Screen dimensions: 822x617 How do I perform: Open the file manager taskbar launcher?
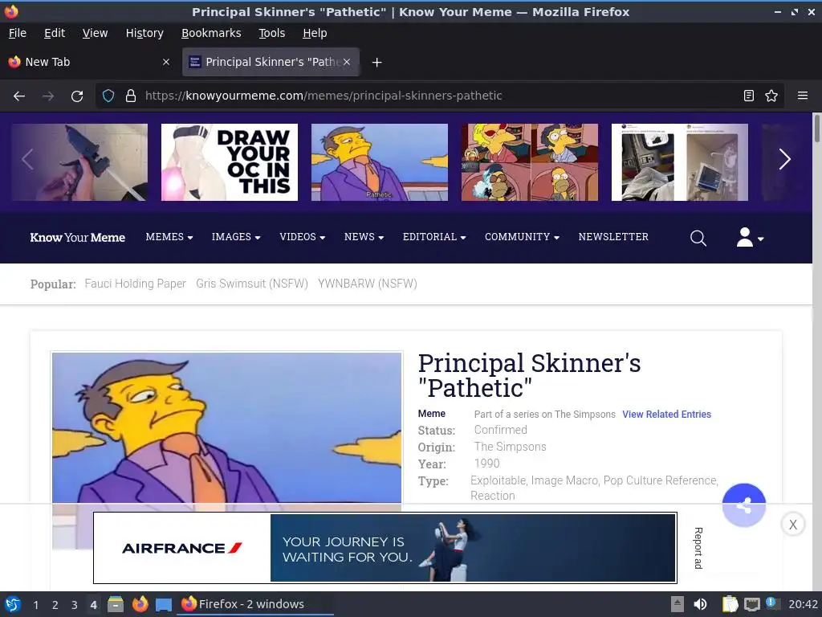116,604
